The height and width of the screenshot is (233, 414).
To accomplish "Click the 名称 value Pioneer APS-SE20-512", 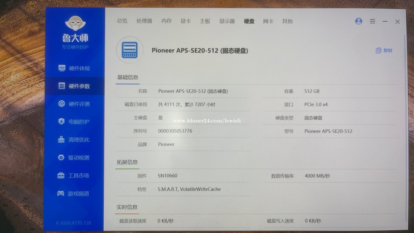I will tap(193, 91).
